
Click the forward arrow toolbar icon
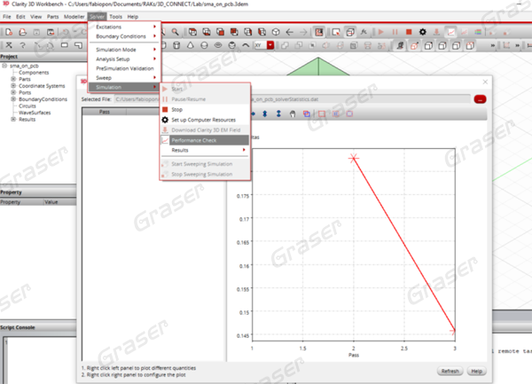pyautogui.click(x=303, y=32)
